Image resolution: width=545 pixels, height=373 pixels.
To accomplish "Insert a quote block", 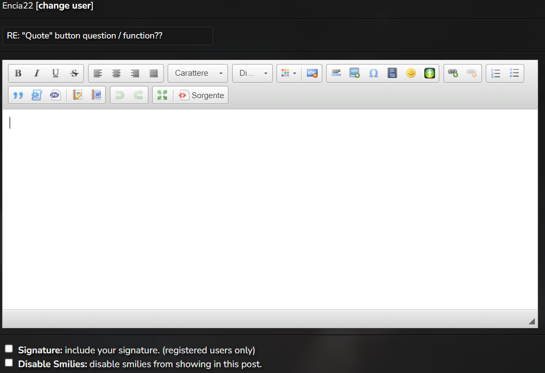I will [x=18, y=95].
